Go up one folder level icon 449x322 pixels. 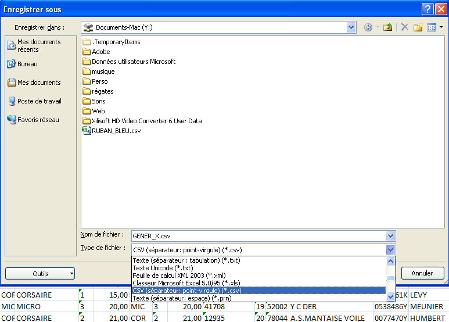click(388, 27)
